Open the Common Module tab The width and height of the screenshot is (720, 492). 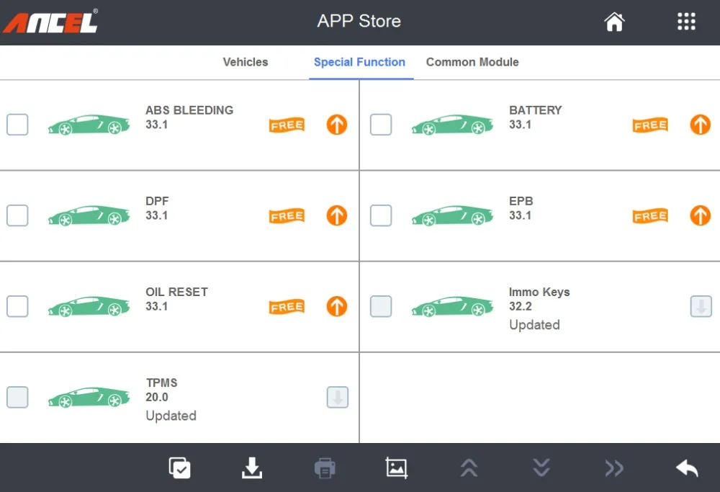click(x=472, y=62)
